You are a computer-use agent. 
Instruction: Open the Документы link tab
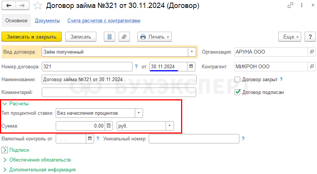tap(47, 21)
